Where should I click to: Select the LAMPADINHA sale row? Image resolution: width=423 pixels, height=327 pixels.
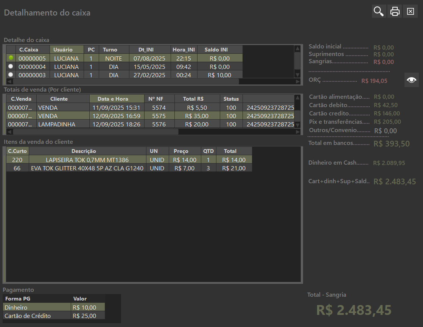[x=114, y=124]
